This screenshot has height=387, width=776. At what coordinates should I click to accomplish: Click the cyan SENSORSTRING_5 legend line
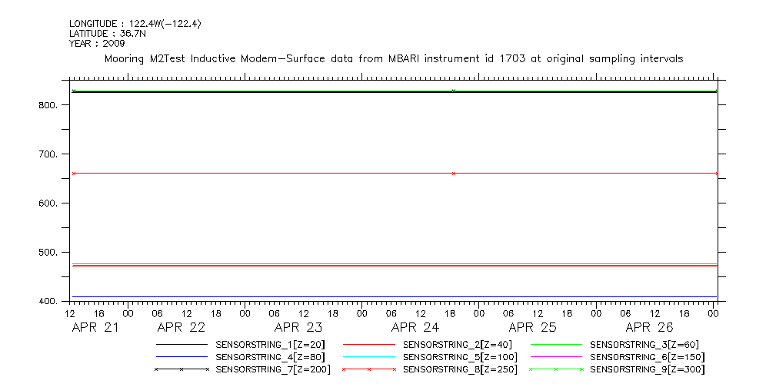pyautogui.click(x=368, y=357)
